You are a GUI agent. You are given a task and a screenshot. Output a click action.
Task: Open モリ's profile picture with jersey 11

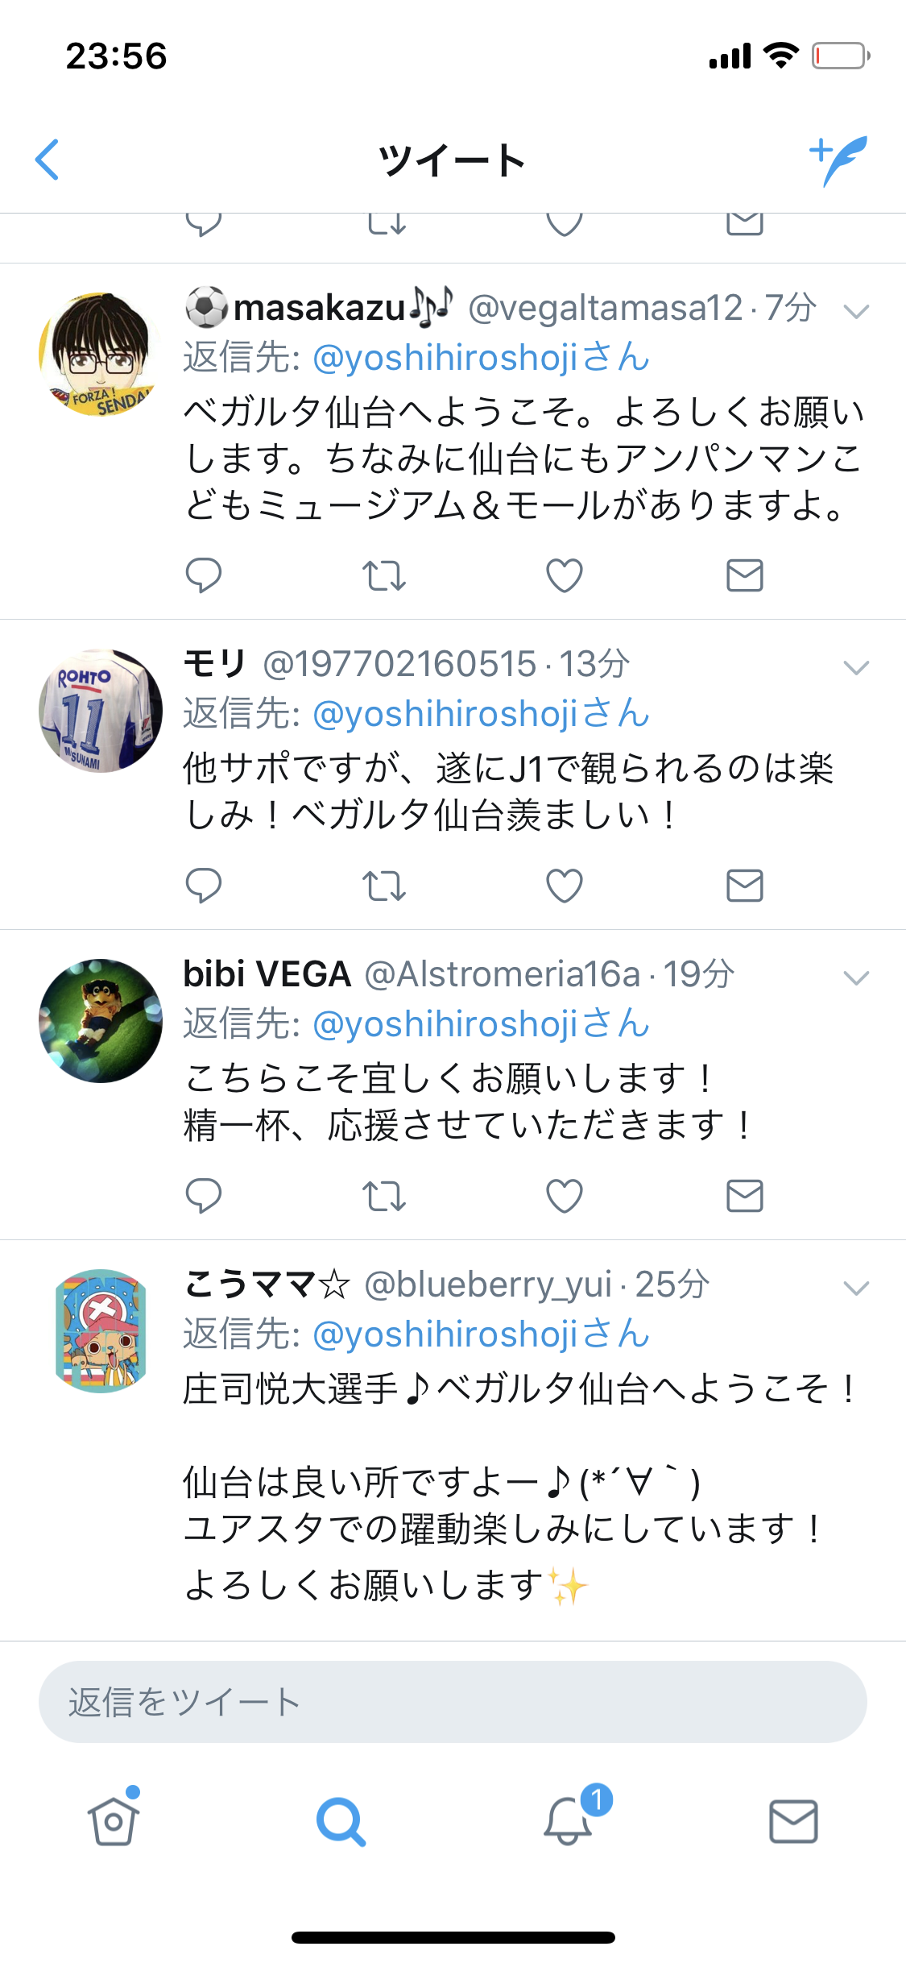[101, 711]
